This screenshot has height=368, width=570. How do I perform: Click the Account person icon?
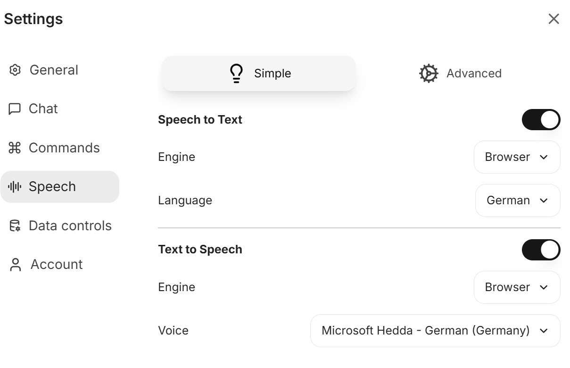click(x=16, y=265)
